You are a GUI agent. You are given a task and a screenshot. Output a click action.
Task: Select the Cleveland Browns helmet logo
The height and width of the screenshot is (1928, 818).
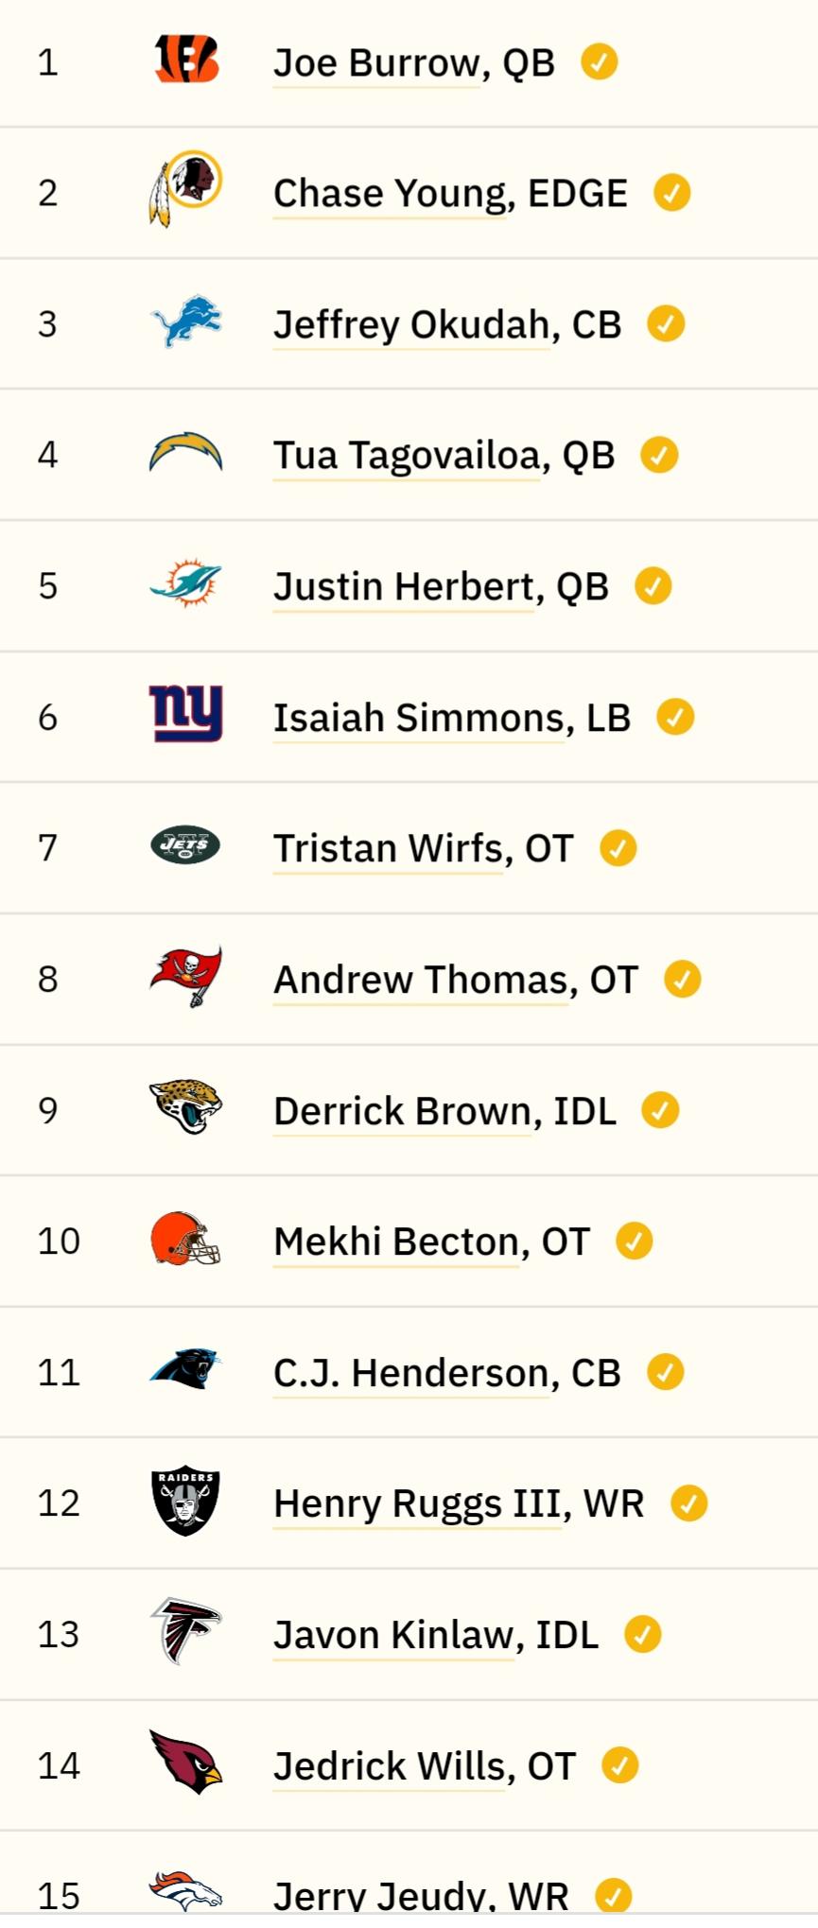pyautogui.click(x=186, y=1239)
